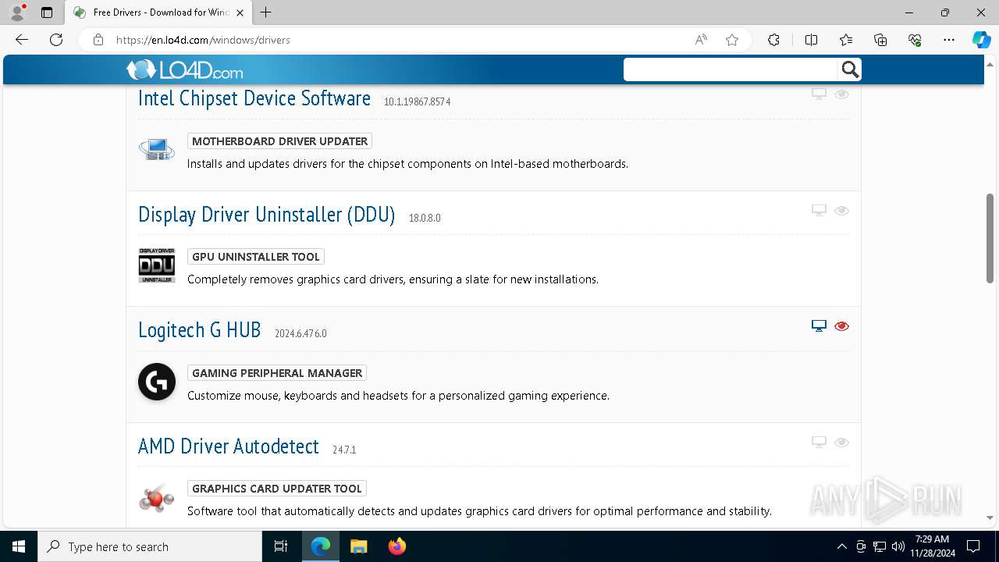Refresh the page

pos(56,40)
